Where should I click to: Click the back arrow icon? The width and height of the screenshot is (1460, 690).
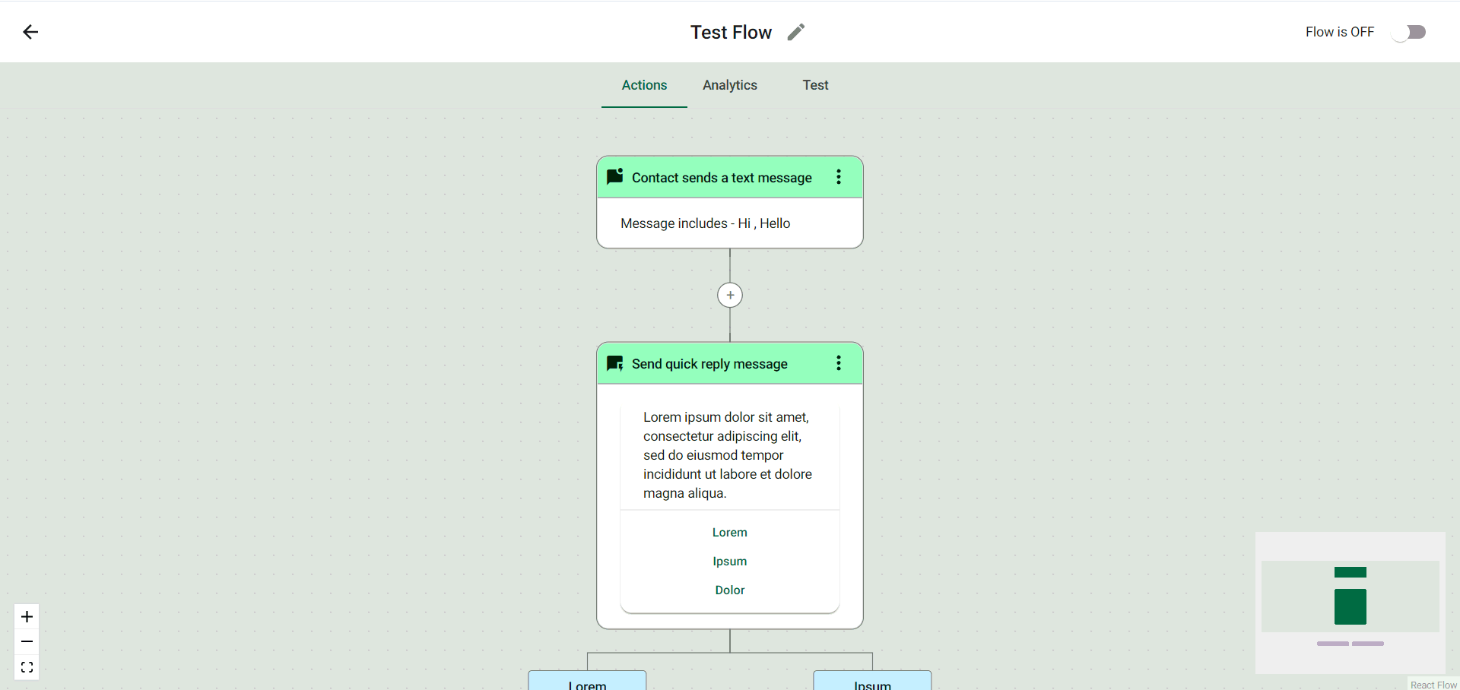coord(30,32)
